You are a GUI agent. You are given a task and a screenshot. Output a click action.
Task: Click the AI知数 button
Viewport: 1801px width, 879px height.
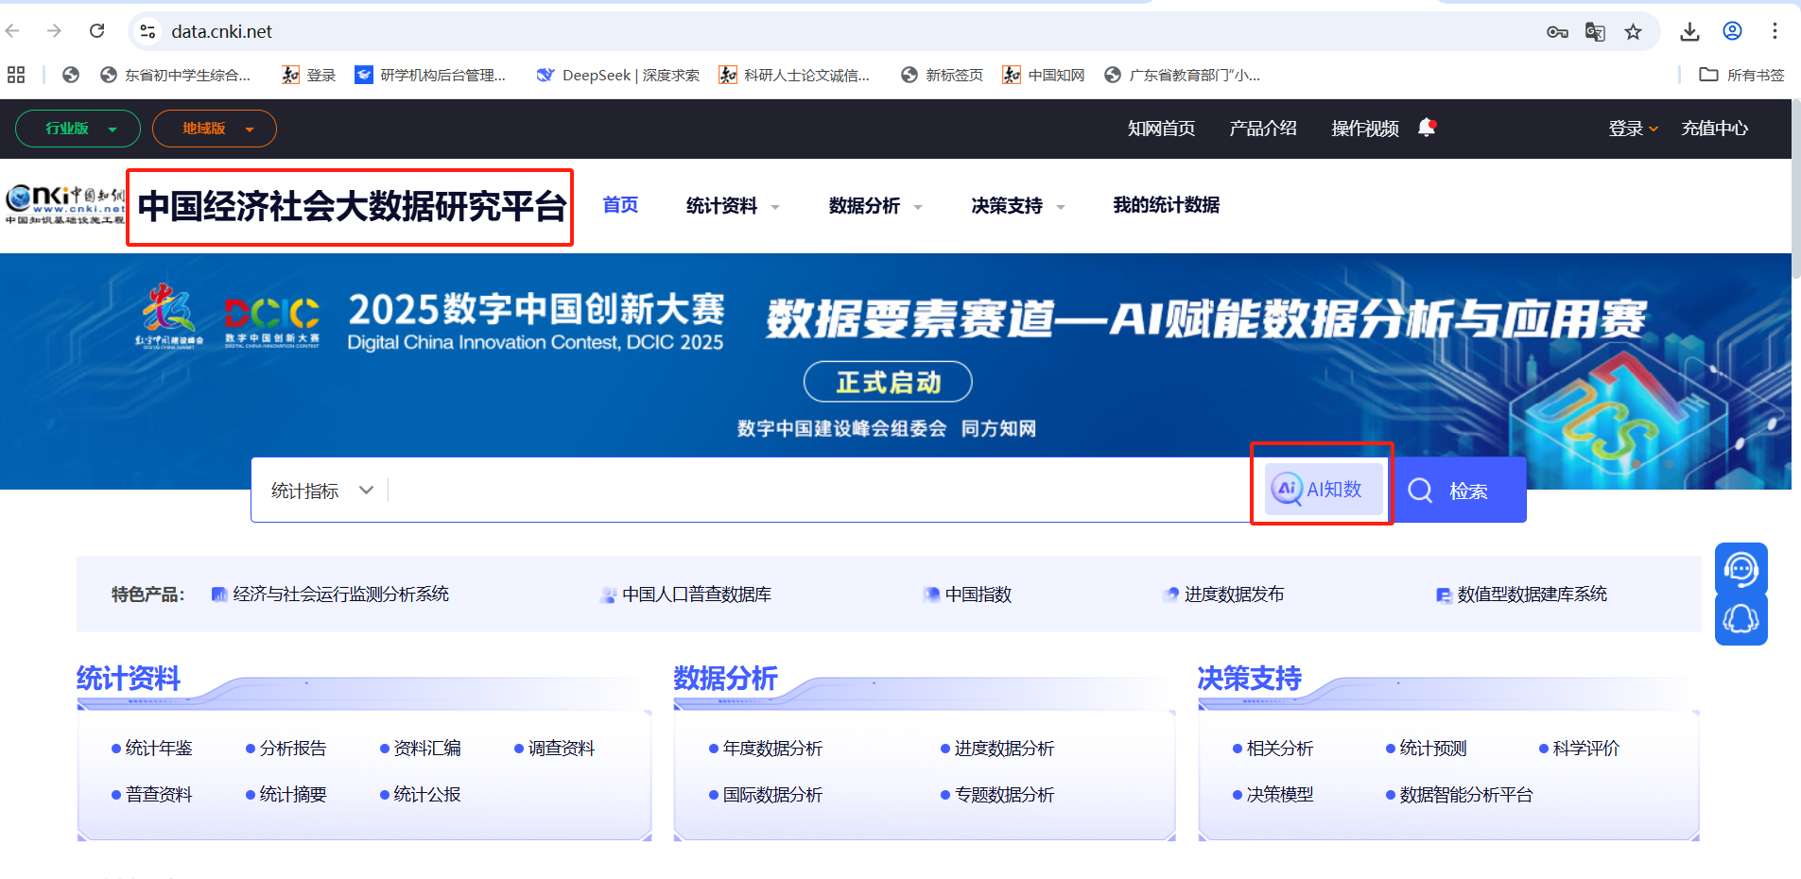(1322, 489)
